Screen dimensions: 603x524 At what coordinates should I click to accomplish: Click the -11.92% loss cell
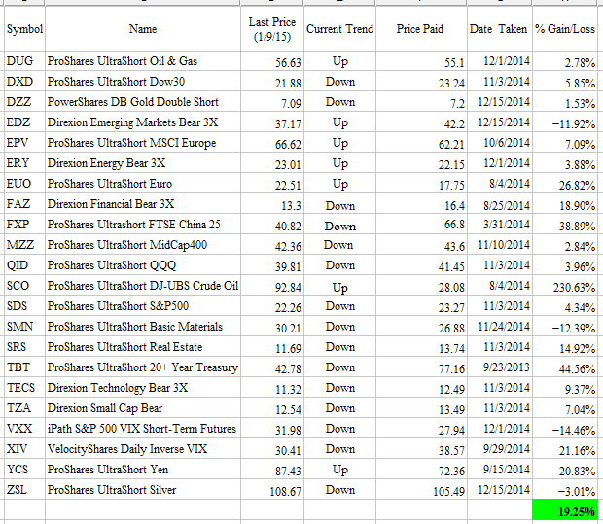click(565, 122)
